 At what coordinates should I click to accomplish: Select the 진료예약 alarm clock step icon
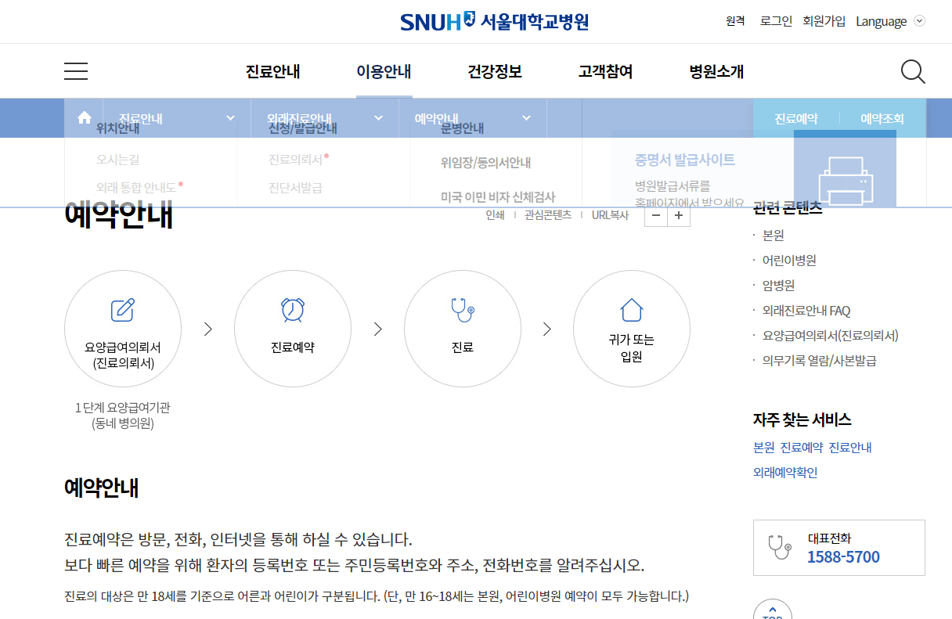click(x=292, y=309)
